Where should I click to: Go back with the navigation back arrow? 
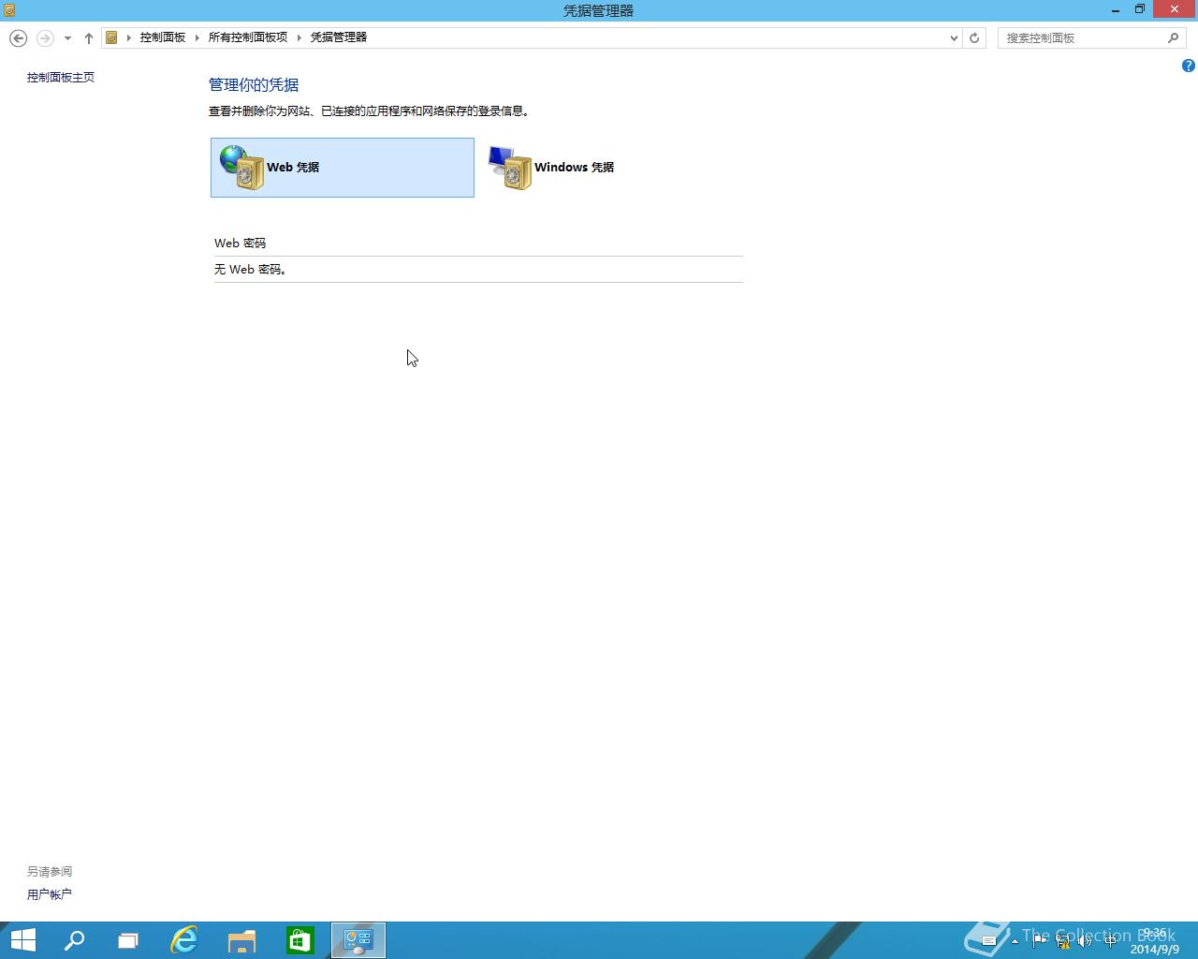(x=18, y=37)
